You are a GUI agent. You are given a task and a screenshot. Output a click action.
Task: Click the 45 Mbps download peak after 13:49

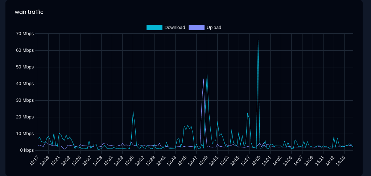click(207, 75)
